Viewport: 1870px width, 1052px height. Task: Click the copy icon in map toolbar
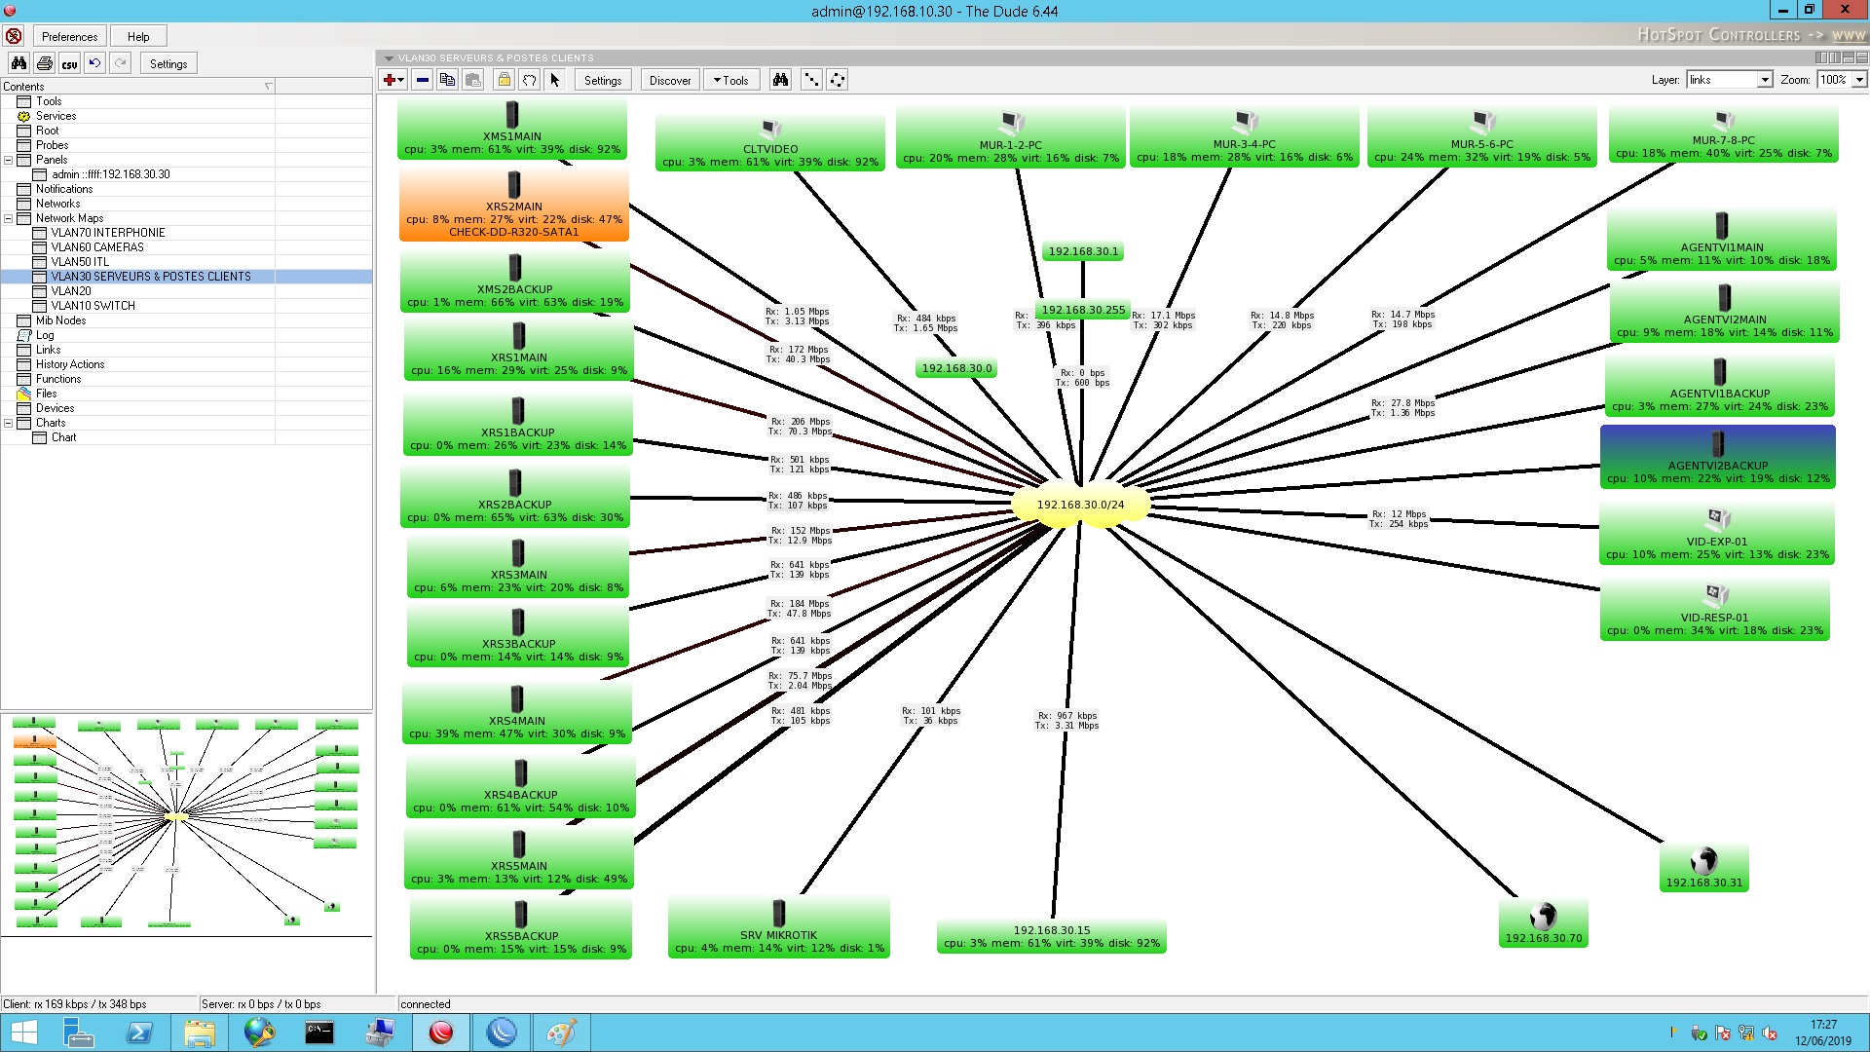tap(447, 80)
